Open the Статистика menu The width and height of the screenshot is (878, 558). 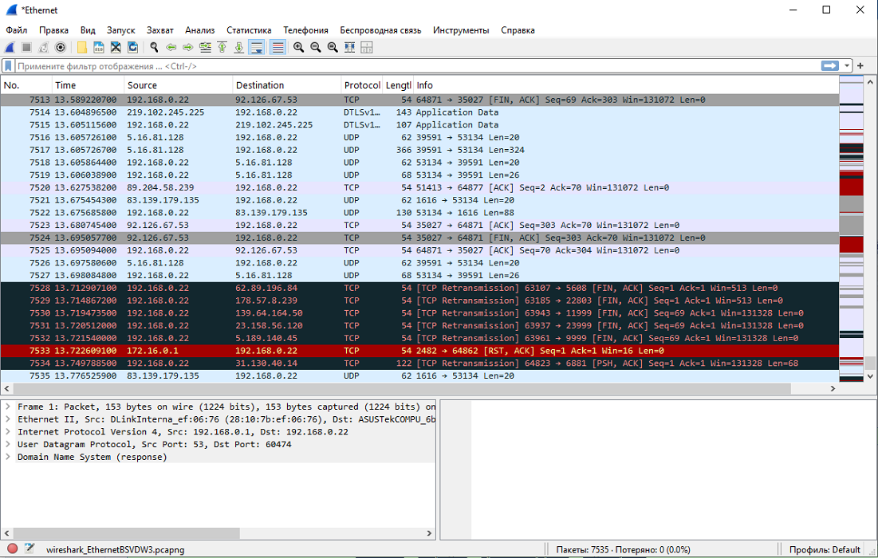click(249, 30)
